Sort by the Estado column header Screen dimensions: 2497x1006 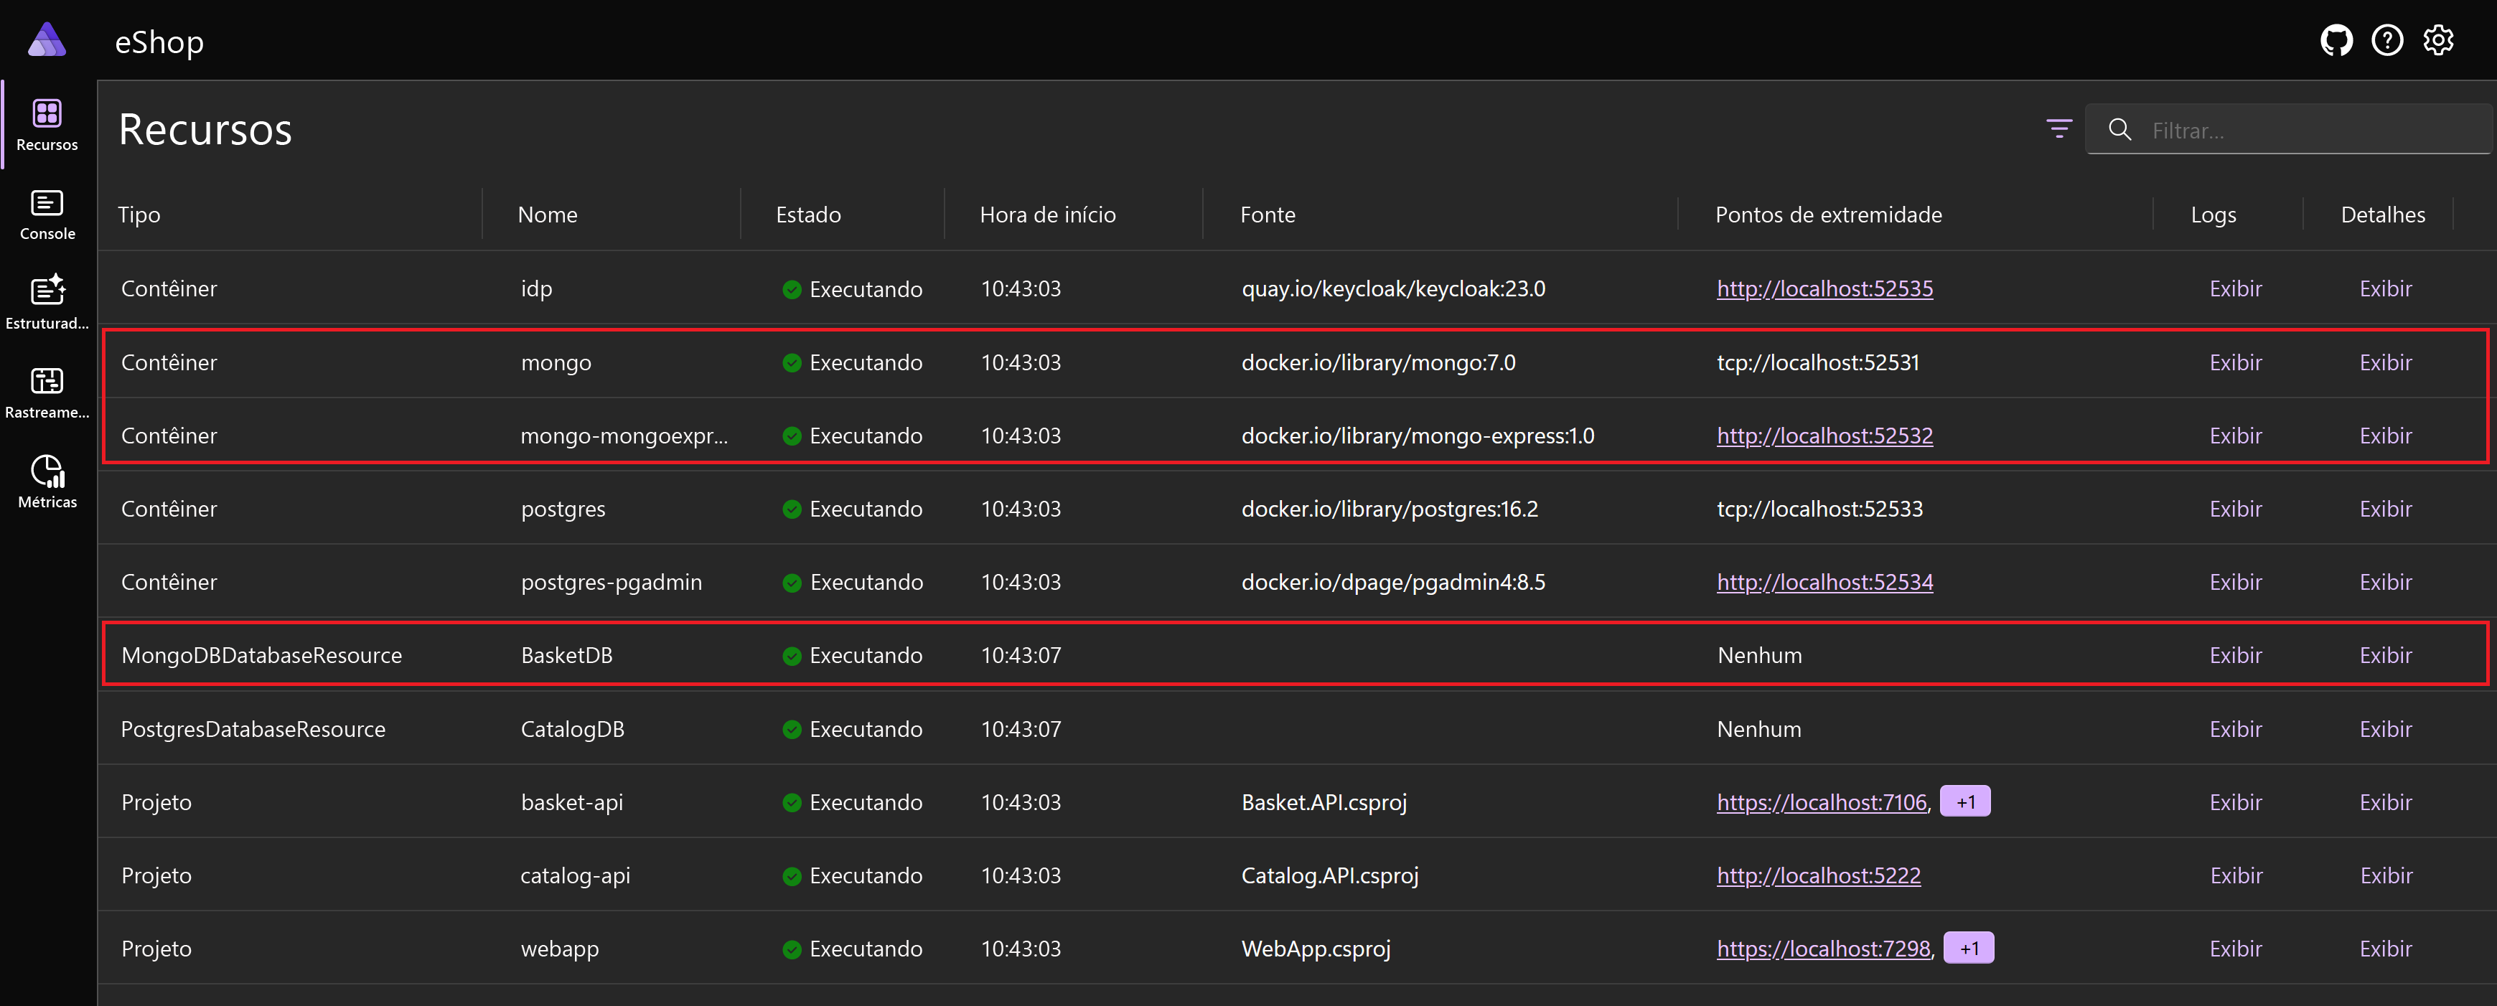click(808, 215)
